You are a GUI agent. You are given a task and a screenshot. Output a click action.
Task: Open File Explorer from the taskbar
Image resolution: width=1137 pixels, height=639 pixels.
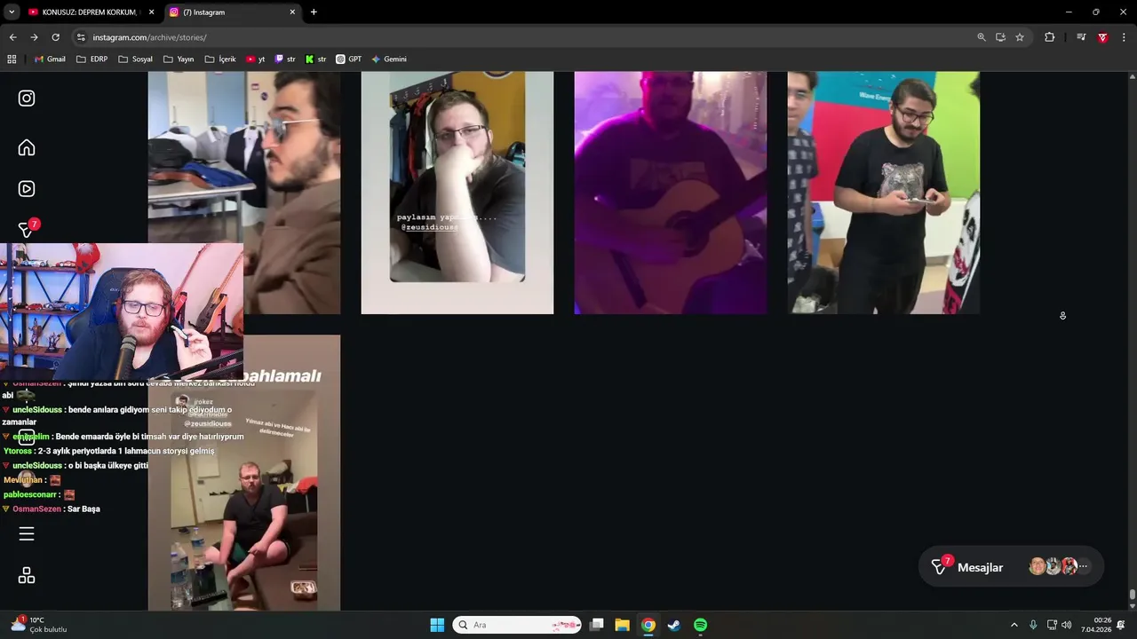622,625
